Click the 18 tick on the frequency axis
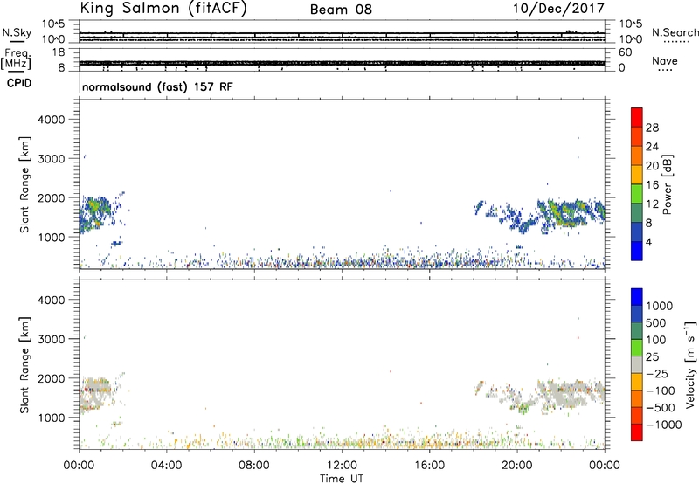This screenshot has height=484, width=699. 59,52
